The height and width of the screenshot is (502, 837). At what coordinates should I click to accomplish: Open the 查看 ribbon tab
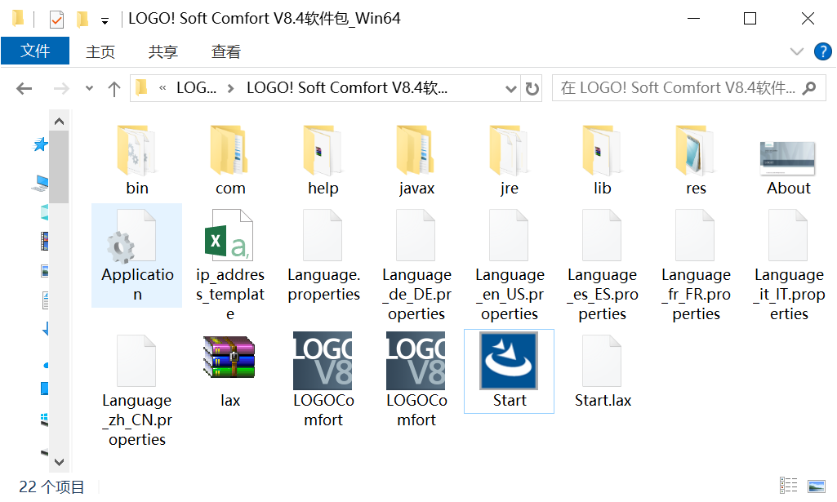coord(226,51)
